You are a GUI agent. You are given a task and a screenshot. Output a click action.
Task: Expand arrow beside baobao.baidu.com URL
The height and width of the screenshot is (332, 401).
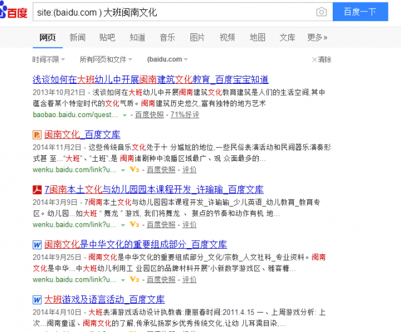[x=125, y=115]
